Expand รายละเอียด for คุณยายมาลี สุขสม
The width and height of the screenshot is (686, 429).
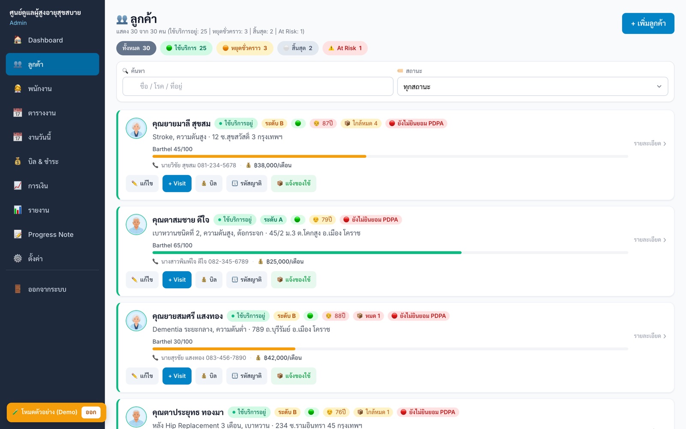click(650, 144)
